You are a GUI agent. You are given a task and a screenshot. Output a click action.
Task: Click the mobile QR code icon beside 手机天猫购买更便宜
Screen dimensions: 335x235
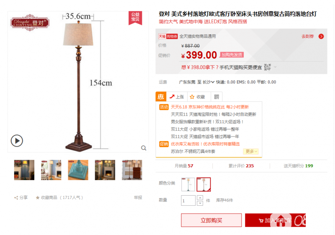pyautogui.click(x=268, y=67)
